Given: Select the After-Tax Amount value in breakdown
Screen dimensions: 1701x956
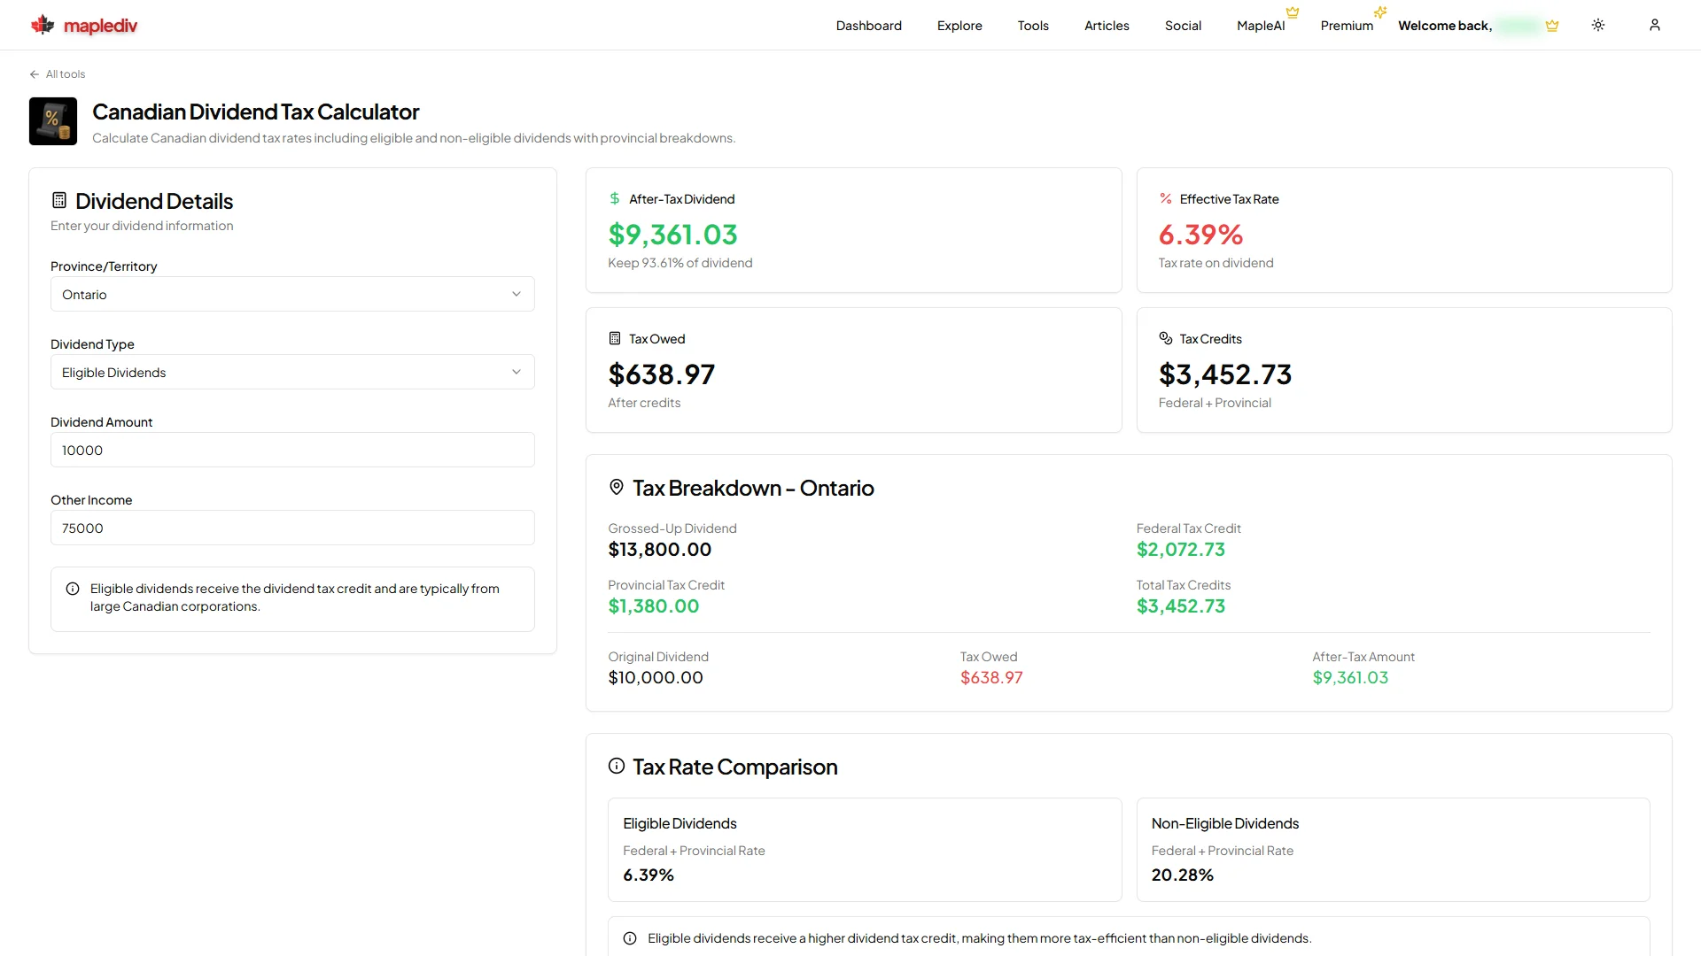Looking at the screenshot, I should [x=1350, y=678].
